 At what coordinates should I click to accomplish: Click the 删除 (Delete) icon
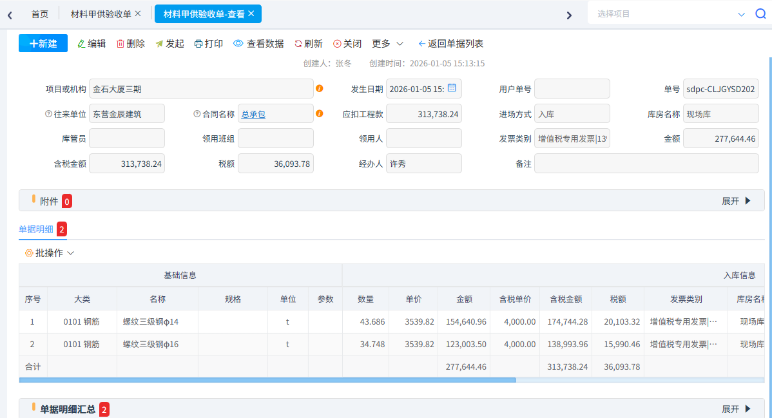(121, 44)
